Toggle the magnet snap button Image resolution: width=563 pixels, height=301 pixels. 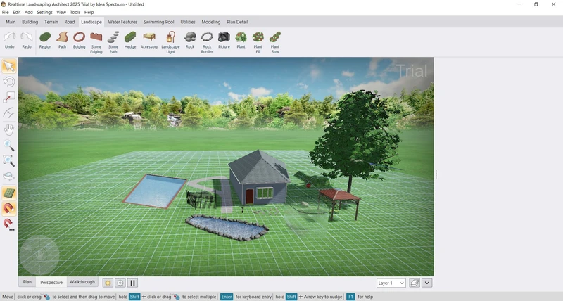[9, 208]
